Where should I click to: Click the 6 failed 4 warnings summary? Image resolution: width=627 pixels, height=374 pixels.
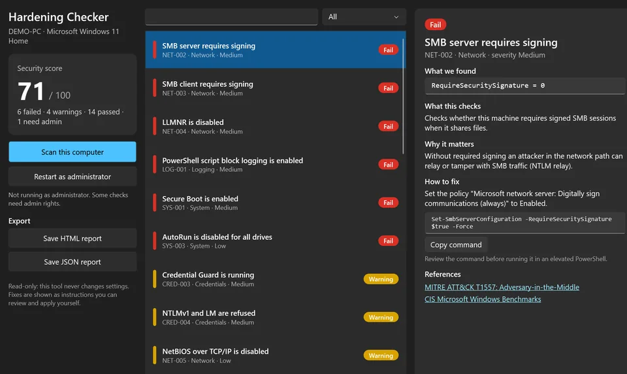(x=71, y=116)
